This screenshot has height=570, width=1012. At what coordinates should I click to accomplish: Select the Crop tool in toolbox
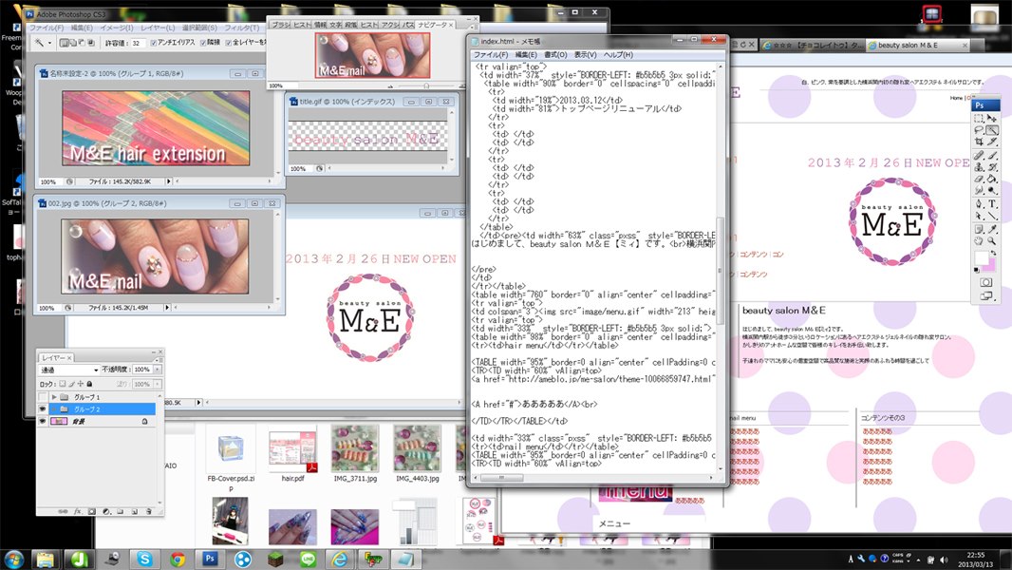coord(979,142)
